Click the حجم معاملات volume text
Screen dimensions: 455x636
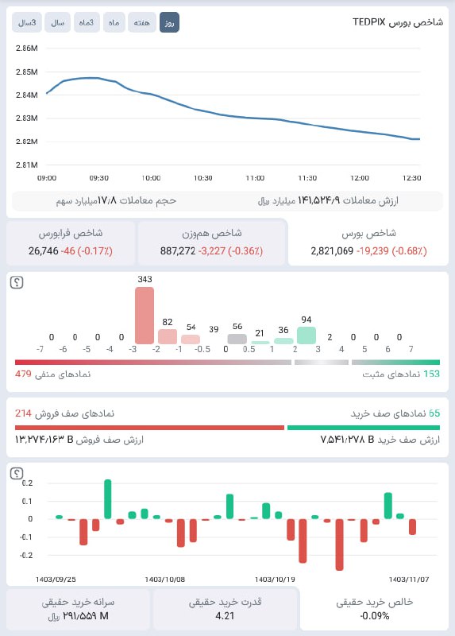[116, 200]
